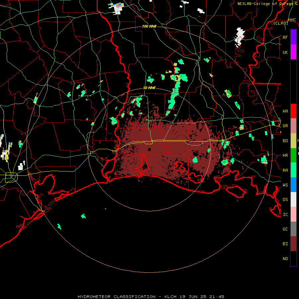Click the 'RA' legend label
Screen dimensions: 299x299
[285, 170]
